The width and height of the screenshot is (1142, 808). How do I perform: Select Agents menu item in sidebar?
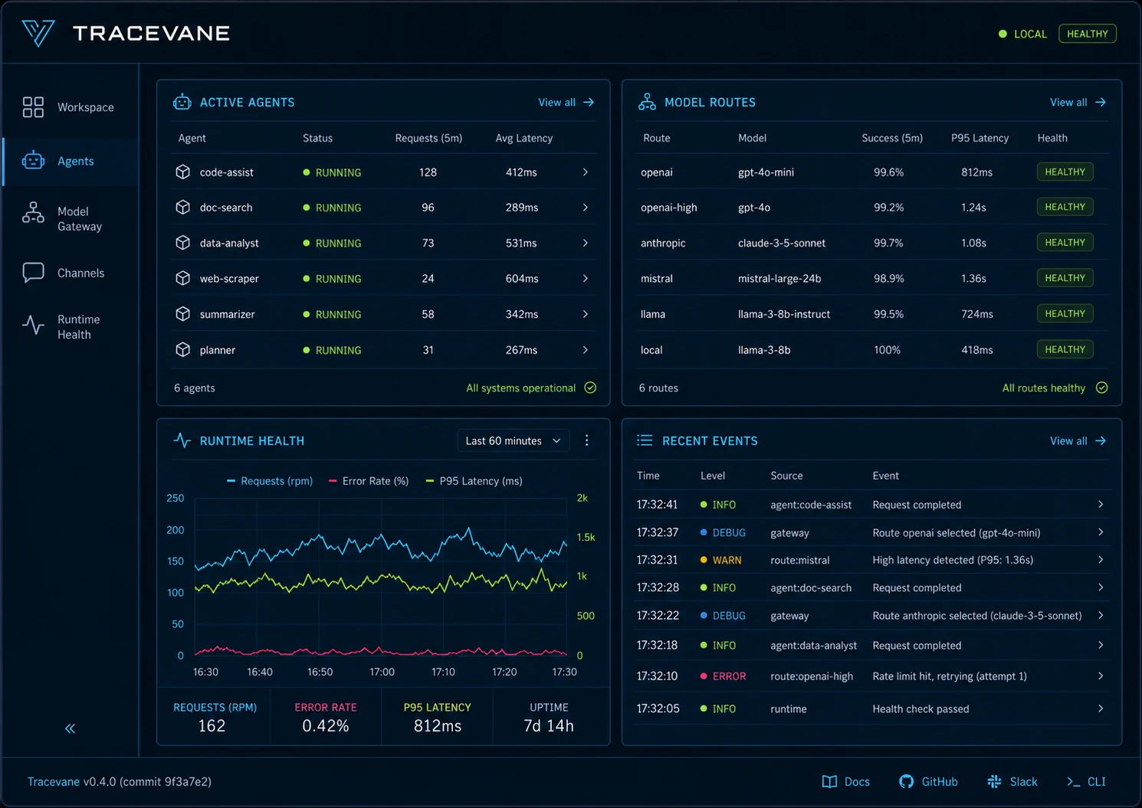(70, 161)
